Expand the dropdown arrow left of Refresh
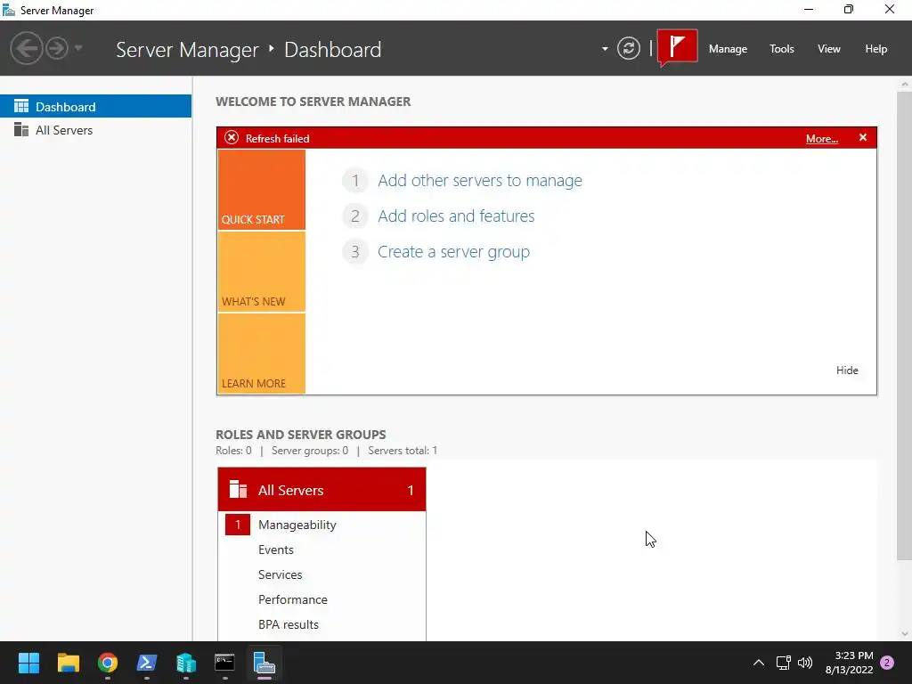Image resolution: width=912 pixels, height=684 pixels. pos(605,49)
